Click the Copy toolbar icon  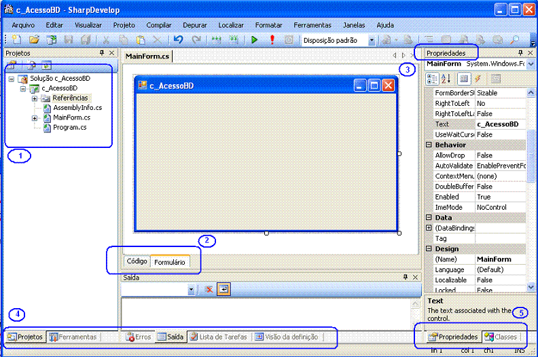pyautogui.click(x=123, y=40)
